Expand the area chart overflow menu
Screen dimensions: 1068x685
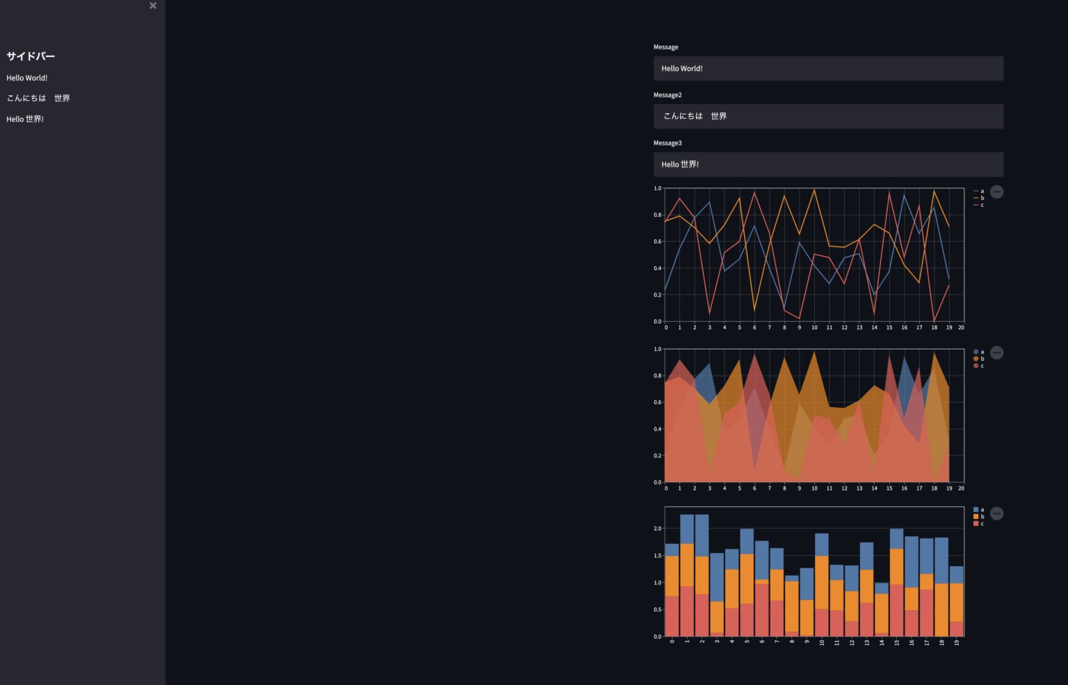pyautogui.click(x=996, y=352)
